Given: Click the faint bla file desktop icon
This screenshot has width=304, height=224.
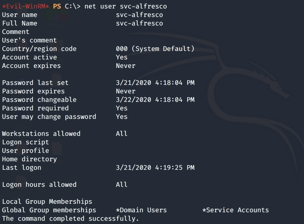Looking at the screenshot, I should (21, 188).
